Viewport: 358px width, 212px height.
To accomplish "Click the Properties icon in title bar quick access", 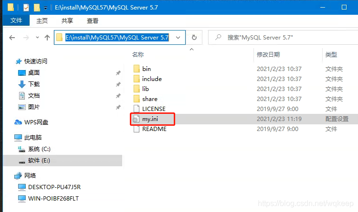I will (26, 8).
